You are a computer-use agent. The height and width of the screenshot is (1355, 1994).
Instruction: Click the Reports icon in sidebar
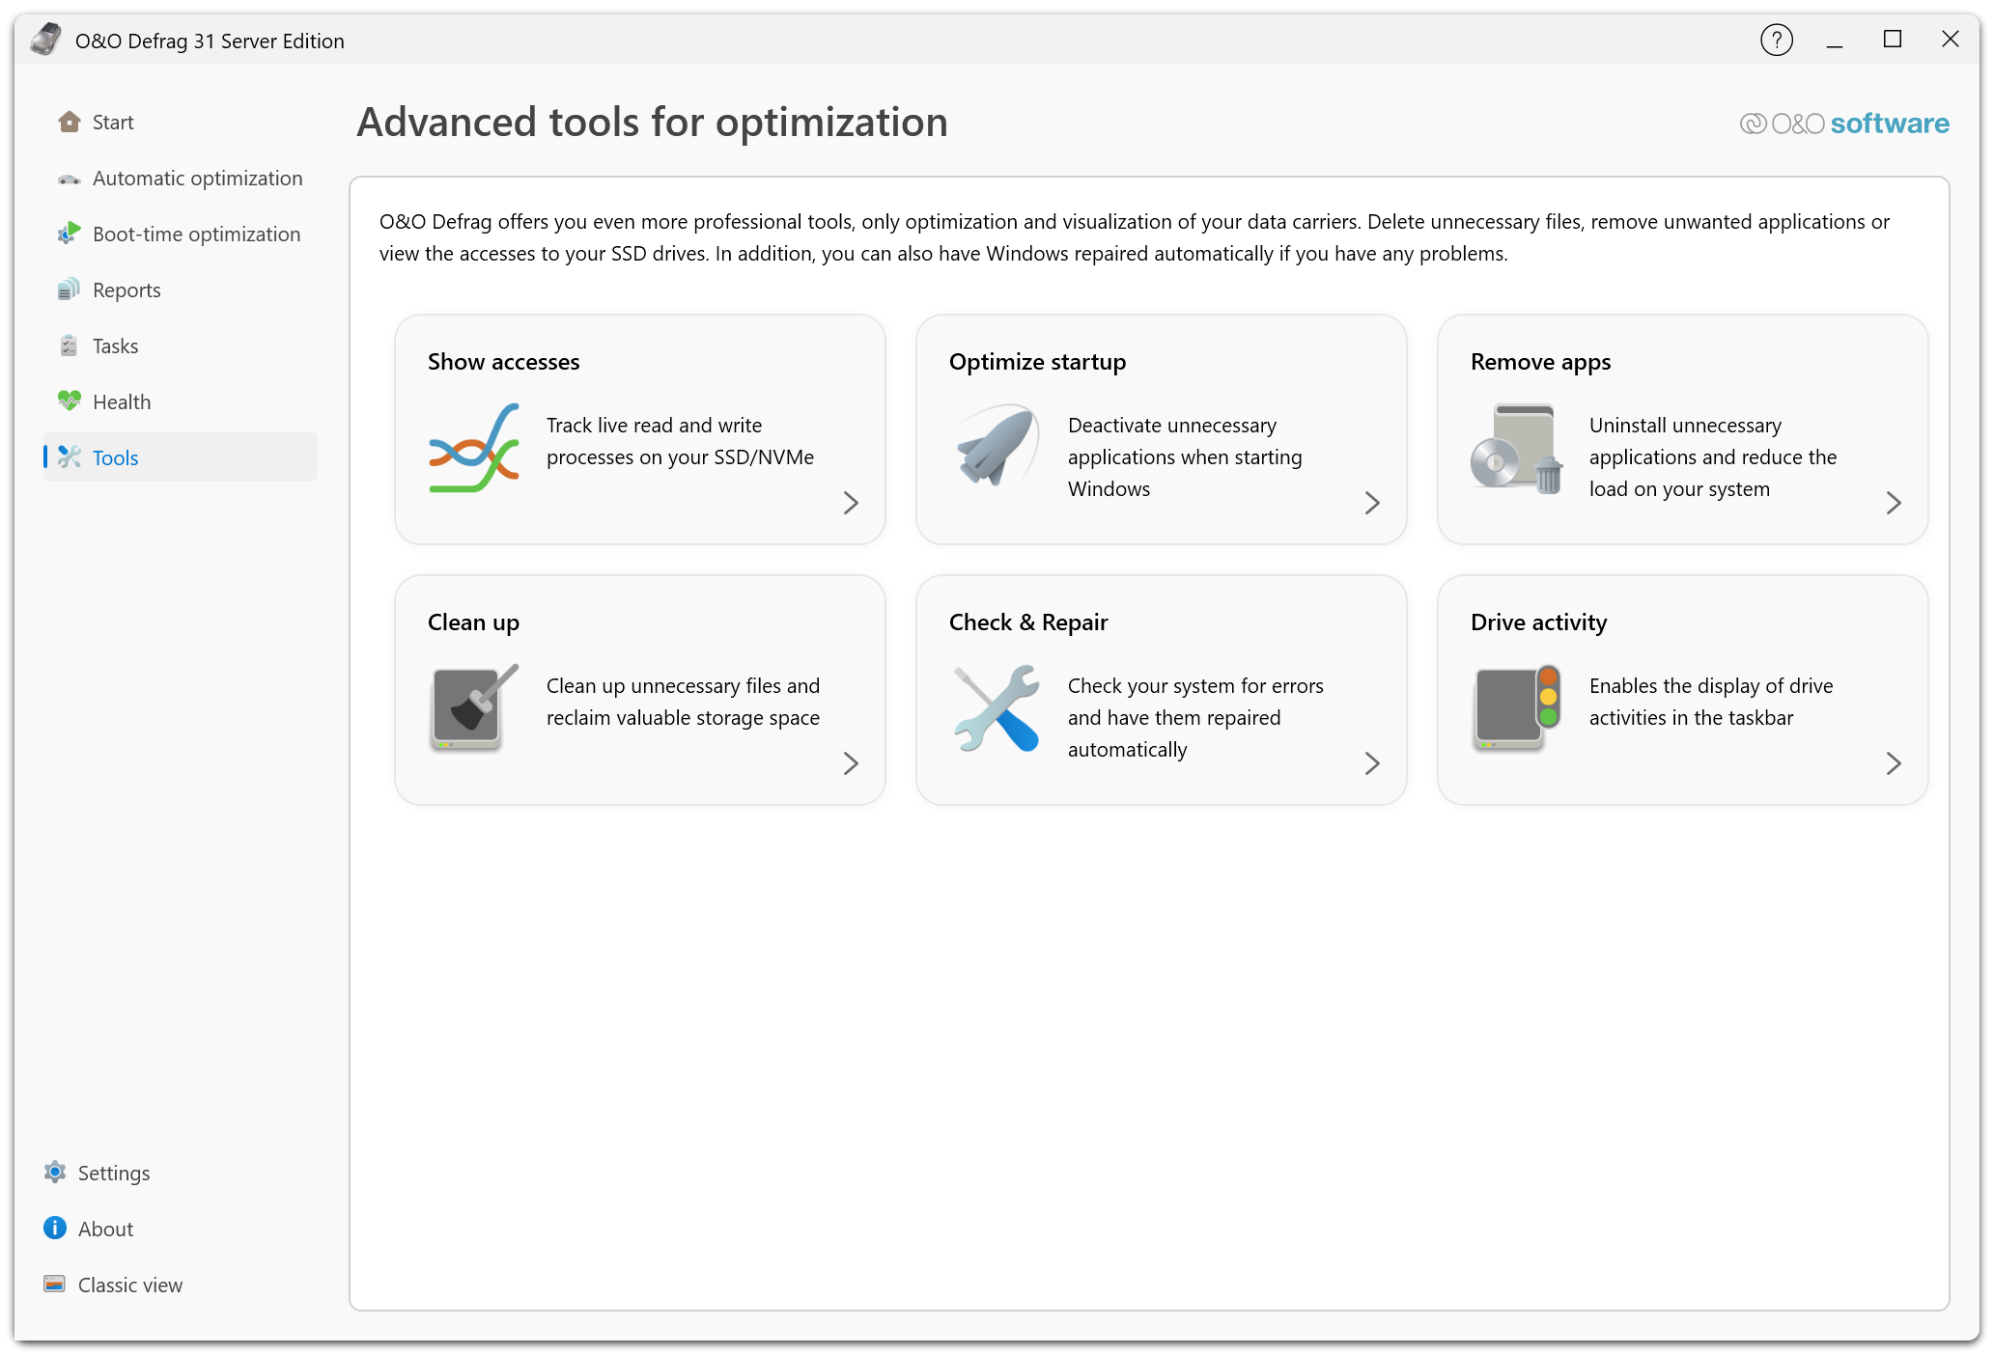pos(70,290)
